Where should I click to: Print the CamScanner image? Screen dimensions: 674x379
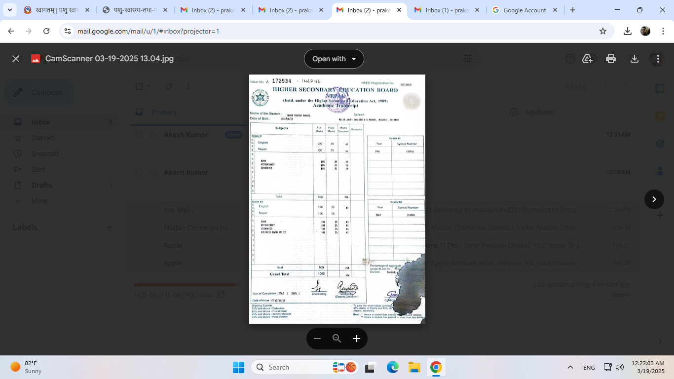click(x=611, y=59)
